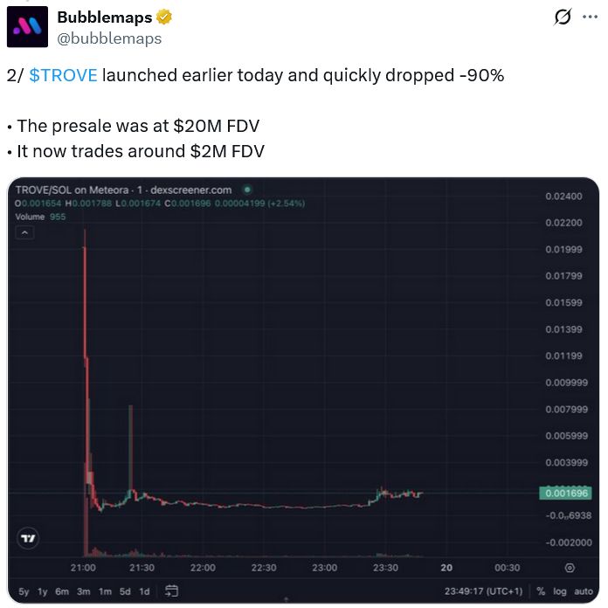Expand the panel handle below the chart

click(287, 600)
